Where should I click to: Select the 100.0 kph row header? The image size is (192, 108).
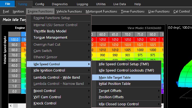(14, 39)
